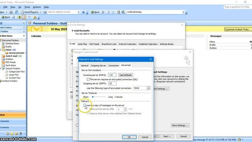This screenshot has width=252, height=142.
Task: Open the Address Book icon
Action: tap(45, 12)
